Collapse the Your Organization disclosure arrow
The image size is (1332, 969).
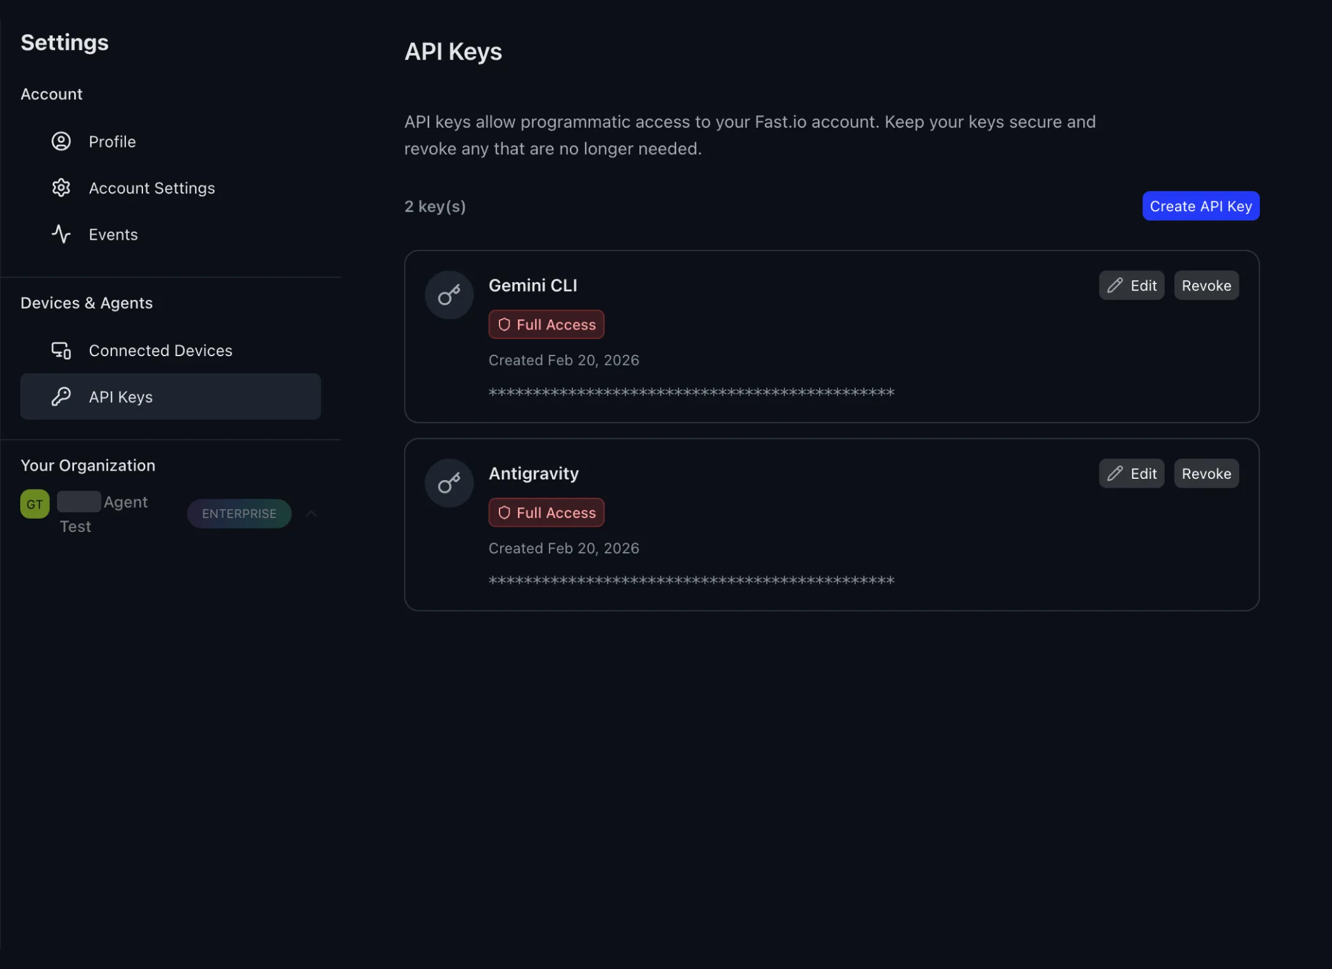click(311, 513)
